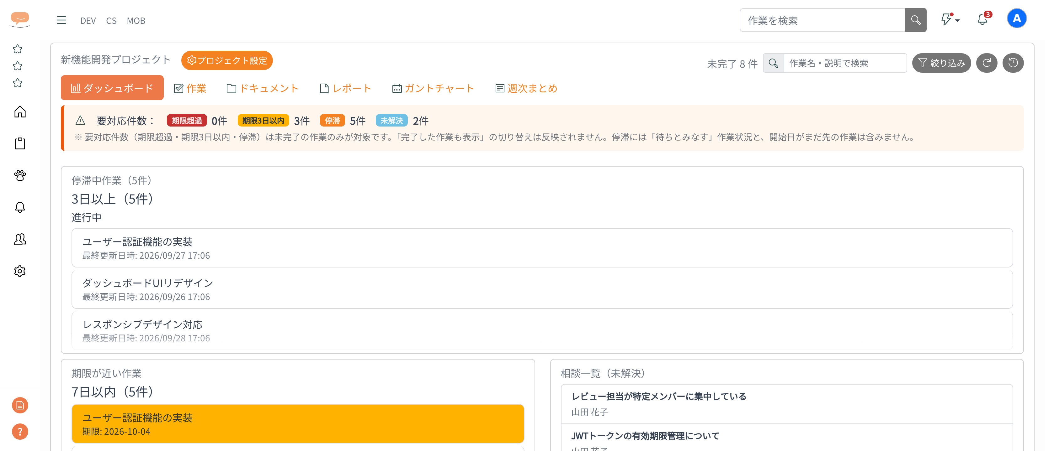This screenshot has height=451, width=1054.
Task: Open sidebar bell notifications icon
Action: [x=20, y=207]
